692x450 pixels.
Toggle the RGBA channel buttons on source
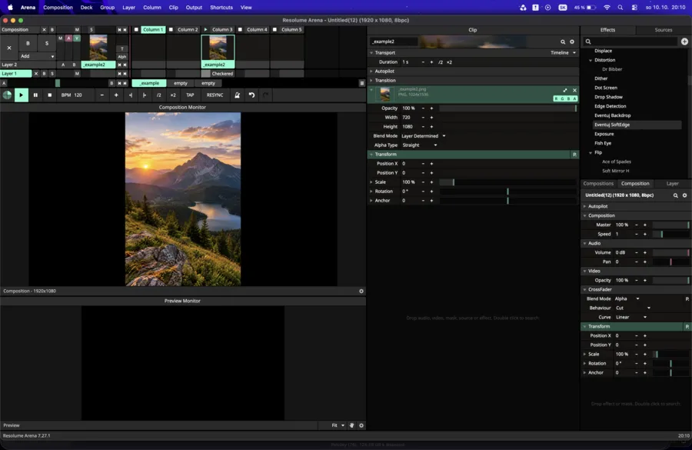click(x=565, y=98)
